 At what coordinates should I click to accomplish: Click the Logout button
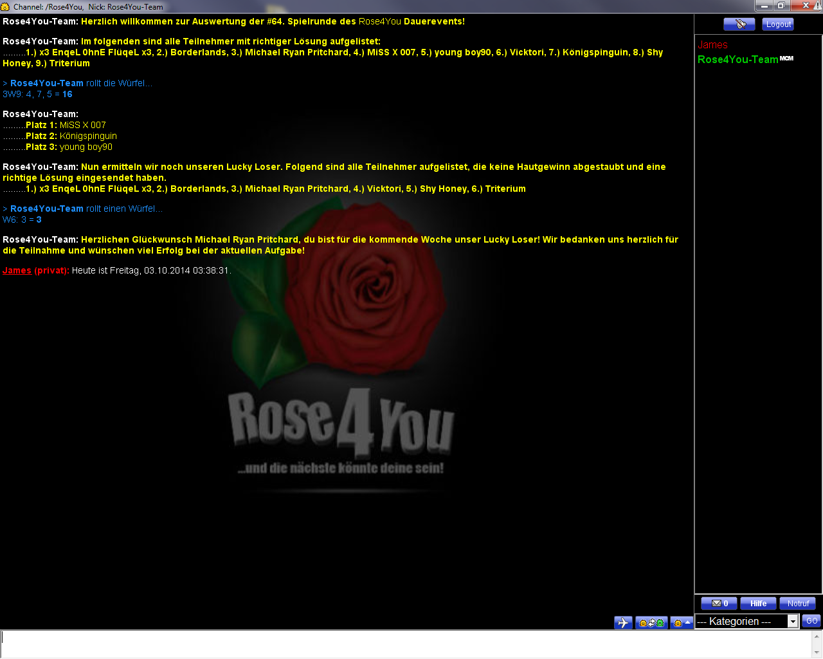(x=778, y=24)
